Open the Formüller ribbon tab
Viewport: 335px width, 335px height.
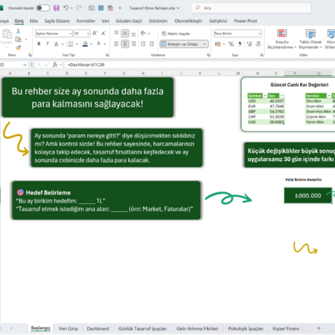pos(86,21)
